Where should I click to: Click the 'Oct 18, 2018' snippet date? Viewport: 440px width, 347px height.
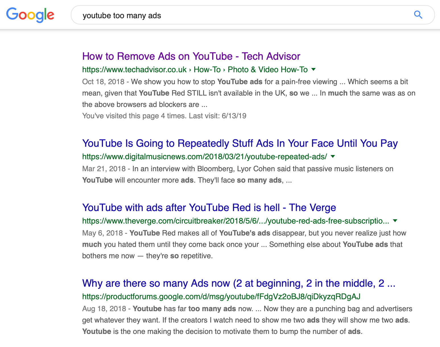pos(103,82)
